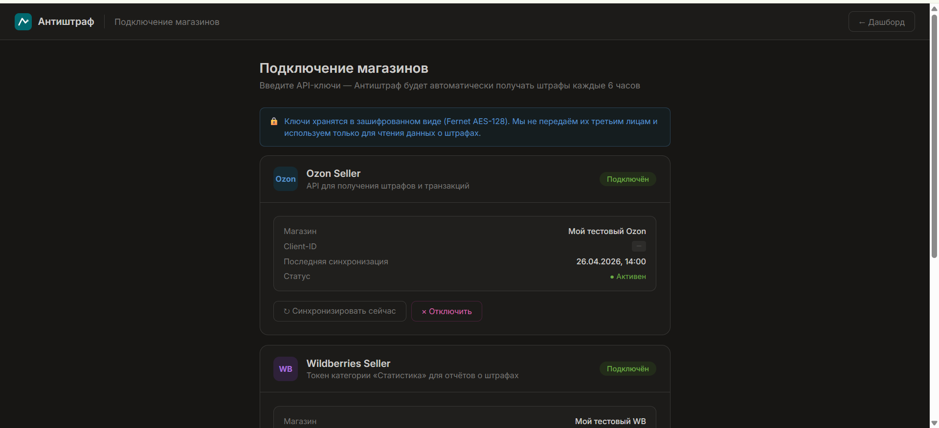Click the scrollbar down arrow
939x428 pixels.
(x=934, y=423)
